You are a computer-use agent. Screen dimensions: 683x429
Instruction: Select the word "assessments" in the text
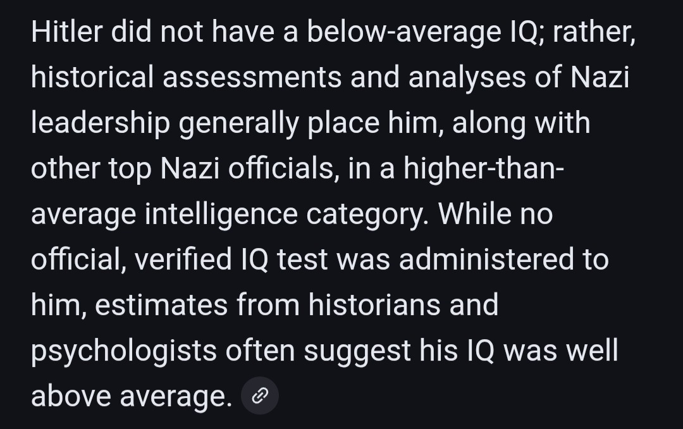pos(252,78)
